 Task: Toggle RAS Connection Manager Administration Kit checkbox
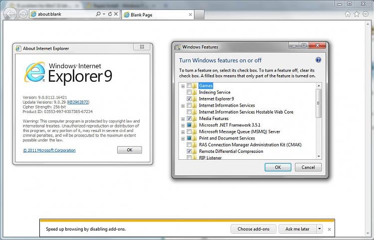pos(189,145)
